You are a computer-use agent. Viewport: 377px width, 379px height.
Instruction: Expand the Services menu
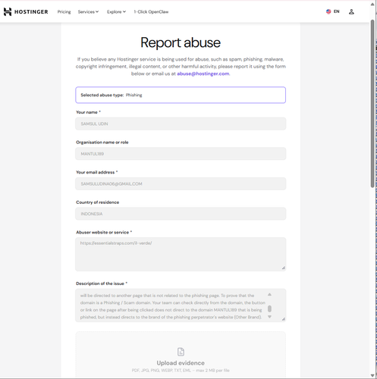click(x=88, y=11)
